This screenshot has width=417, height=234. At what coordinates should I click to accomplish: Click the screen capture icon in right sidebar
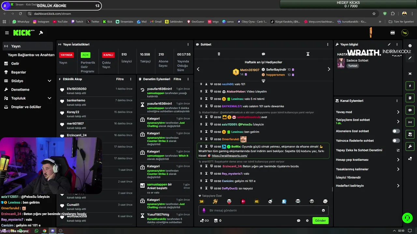coord(410,74)
